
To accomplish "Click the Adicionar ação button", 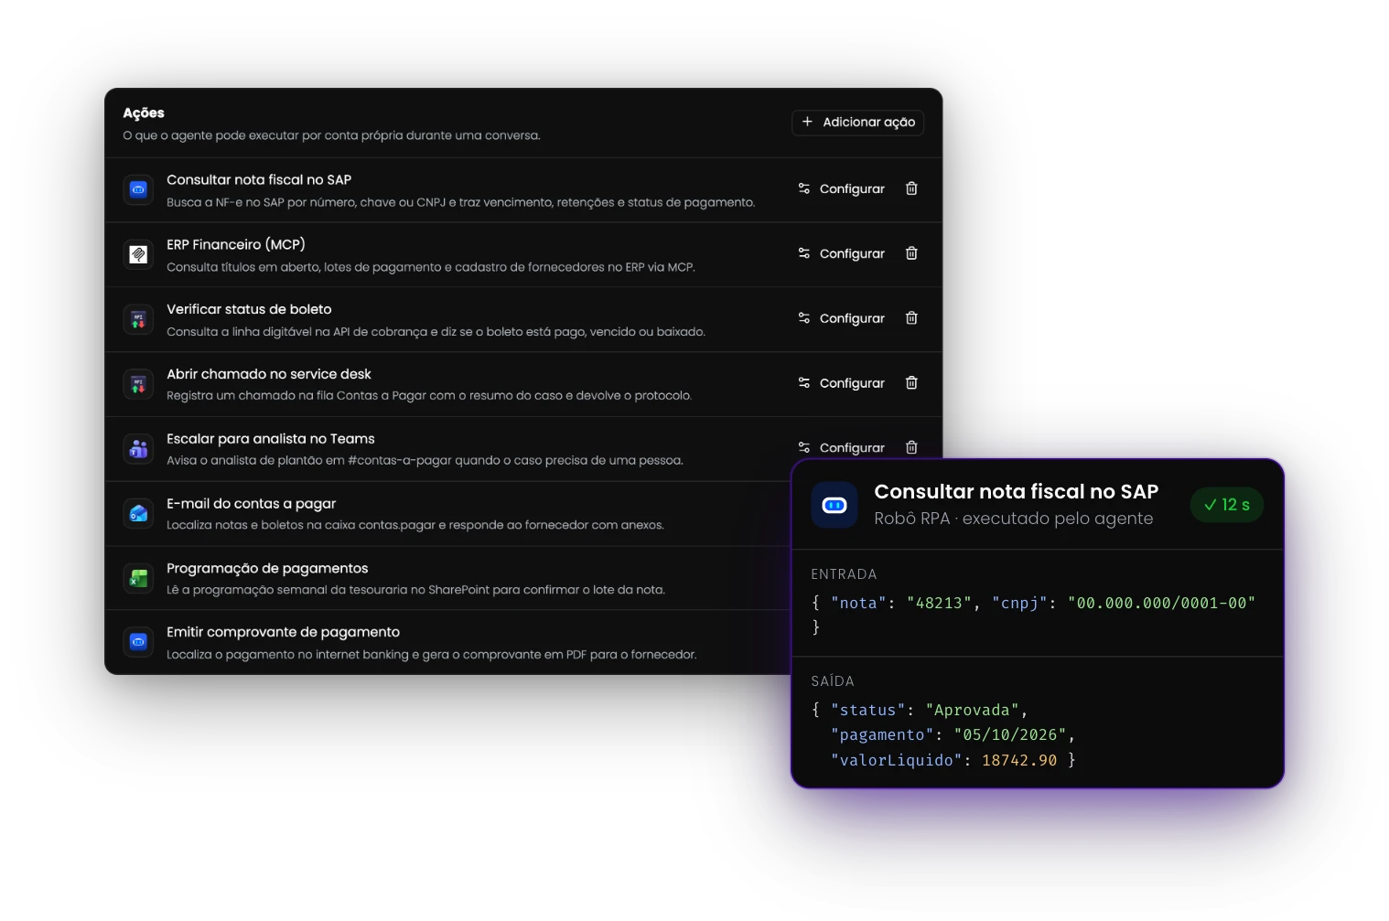I will pyautogui.click(x=857, y=123).
